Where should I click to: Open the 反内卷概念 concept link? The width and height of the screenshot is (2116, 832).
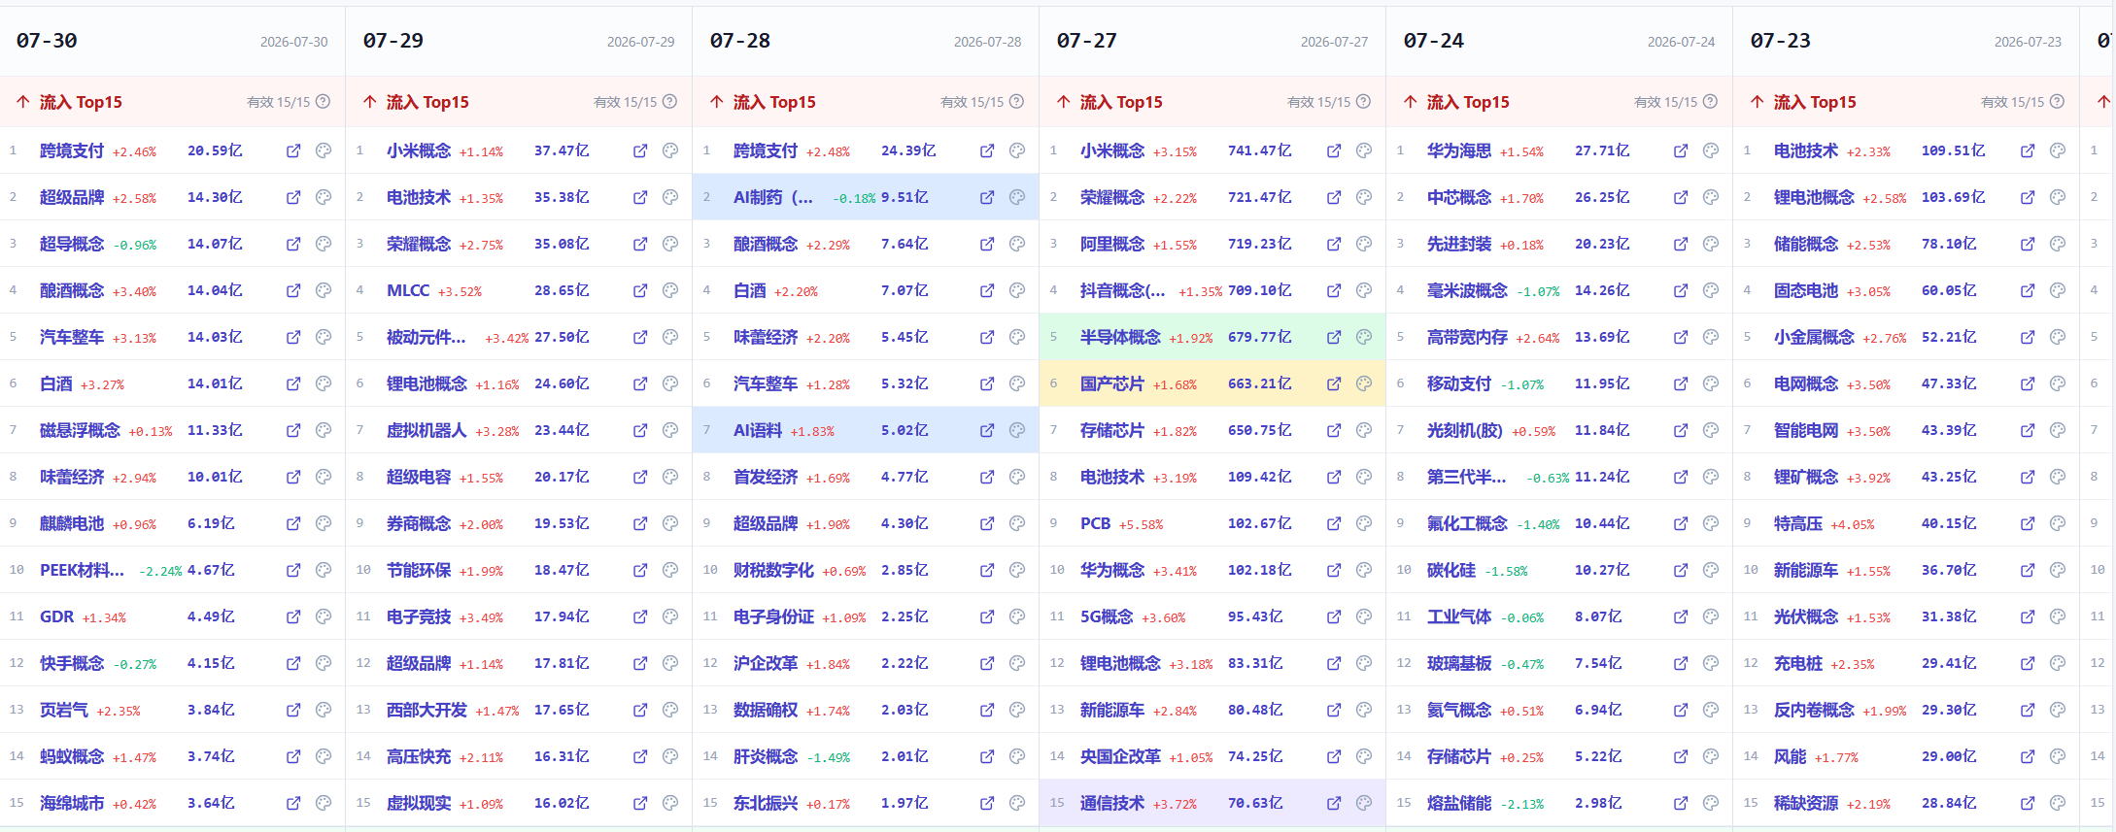tap(1814, 710)
